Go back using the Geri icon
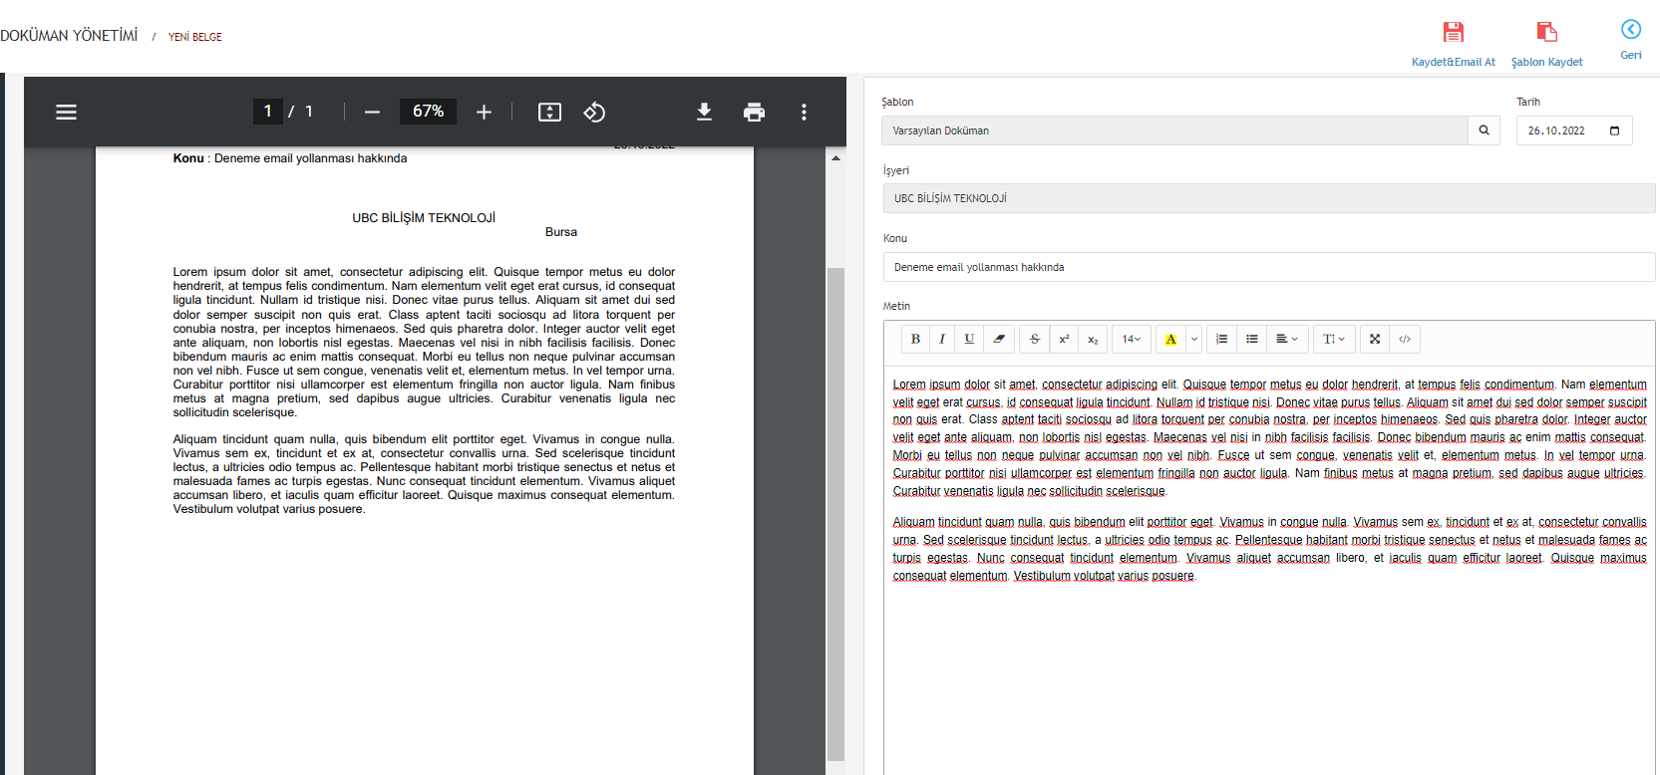 (x=1630, y=30)
